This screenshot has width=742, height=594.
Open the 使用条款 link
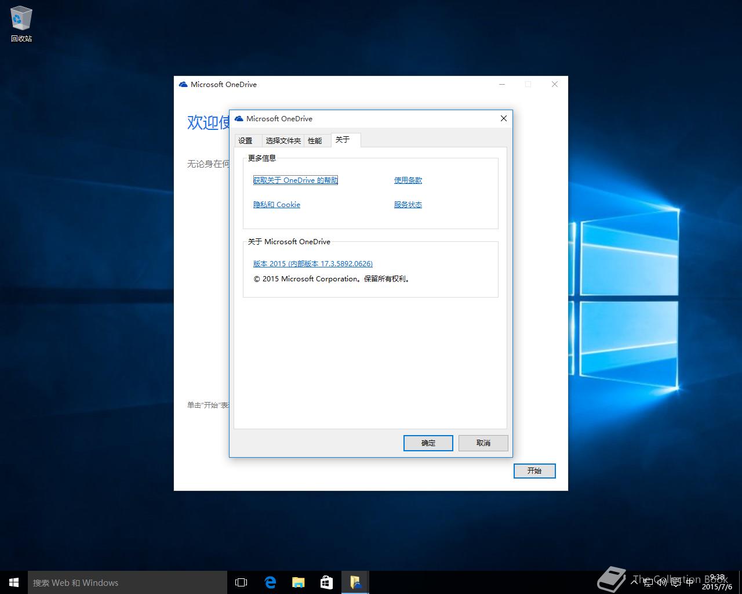point(408,180)
